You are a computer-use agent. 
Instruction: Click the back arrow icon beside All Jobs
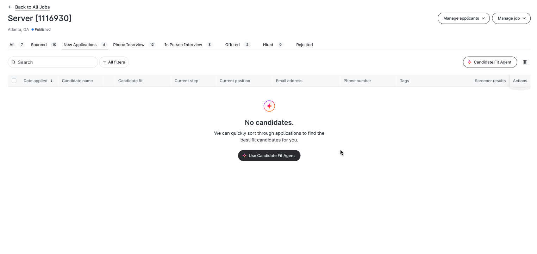10,7
